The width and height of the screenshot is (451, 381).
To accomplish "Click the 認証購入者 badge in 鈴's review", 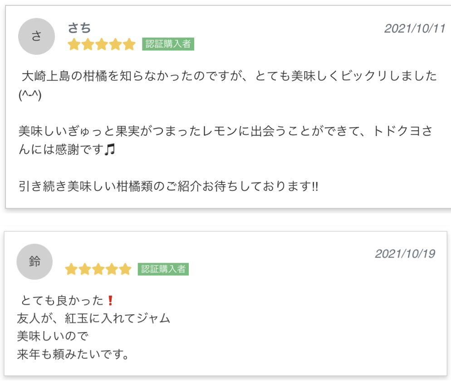I will [163, 269].
